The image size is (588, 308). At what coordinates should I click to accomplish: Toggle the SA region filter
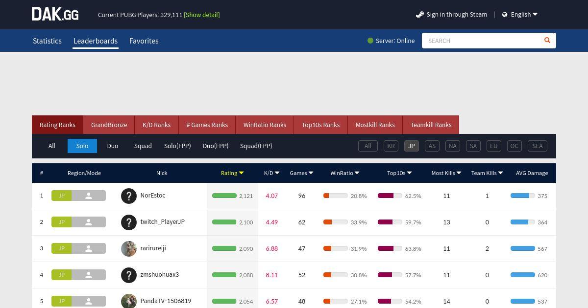pos(473,146)
